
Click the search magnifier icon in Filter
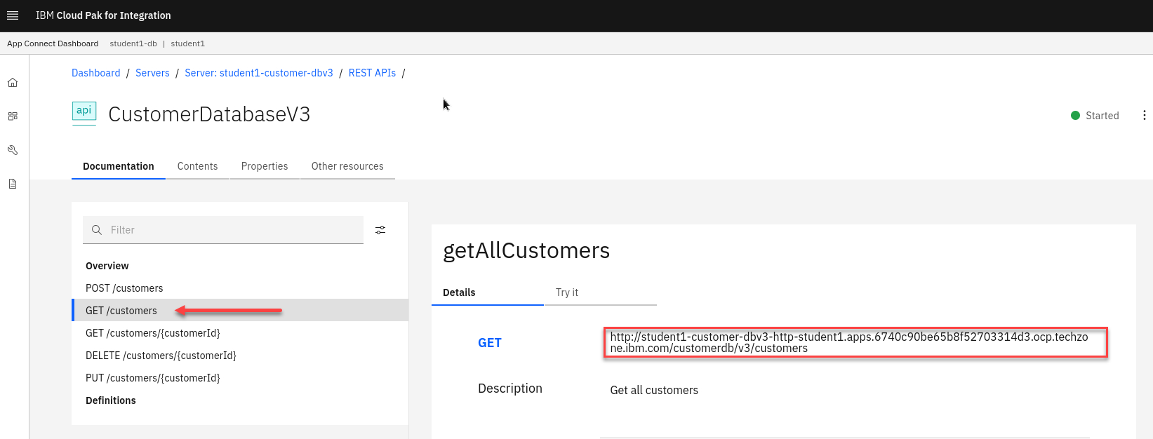click(97, 230)
